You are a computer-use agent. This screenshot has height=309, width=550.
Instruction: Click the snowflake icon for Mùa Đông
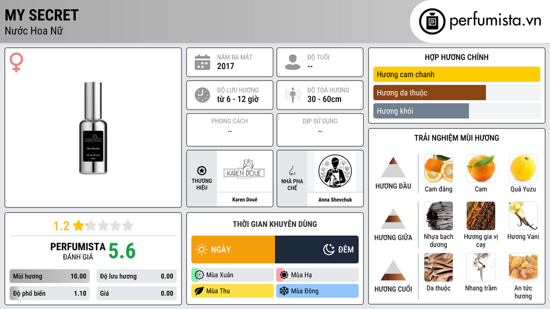pyautogui.click(x=284, y=291)
